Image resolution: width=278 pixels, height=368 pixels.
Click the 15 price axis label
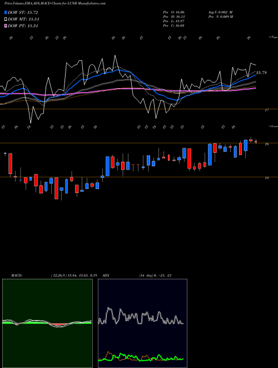click(267, 178)
